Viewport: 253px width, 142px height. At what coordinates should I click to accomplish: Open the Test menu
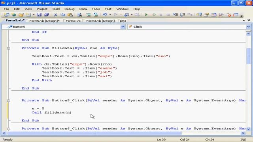[x=108, y=9]
